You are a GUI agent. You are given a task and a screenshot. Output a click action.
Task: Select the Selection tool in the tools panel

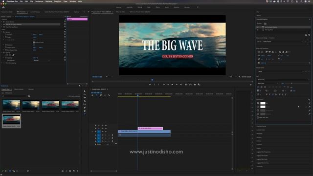85,91
